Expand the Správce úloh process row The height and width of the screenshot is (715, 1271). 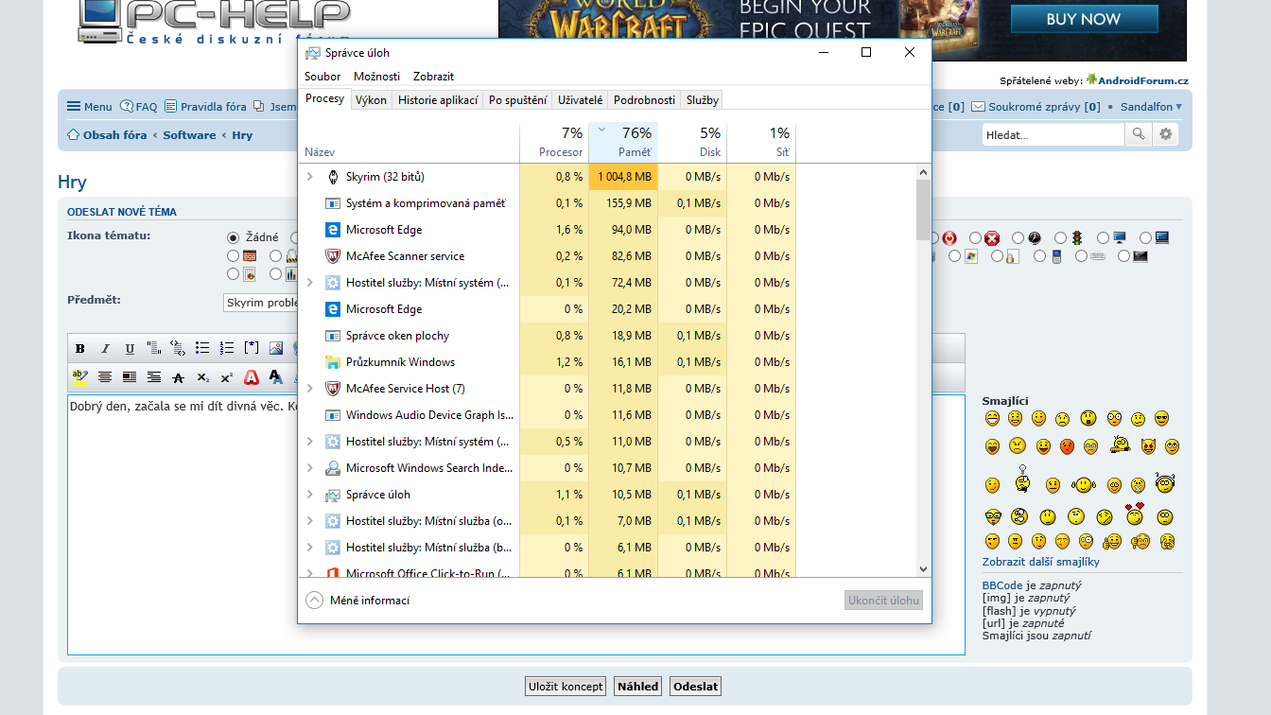309,494
